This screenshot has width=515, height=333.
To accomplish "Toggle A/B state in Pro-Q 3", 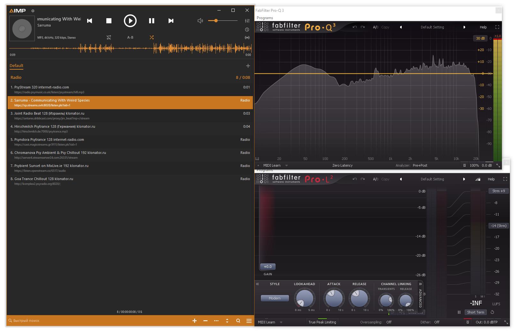I will (375, 27).
